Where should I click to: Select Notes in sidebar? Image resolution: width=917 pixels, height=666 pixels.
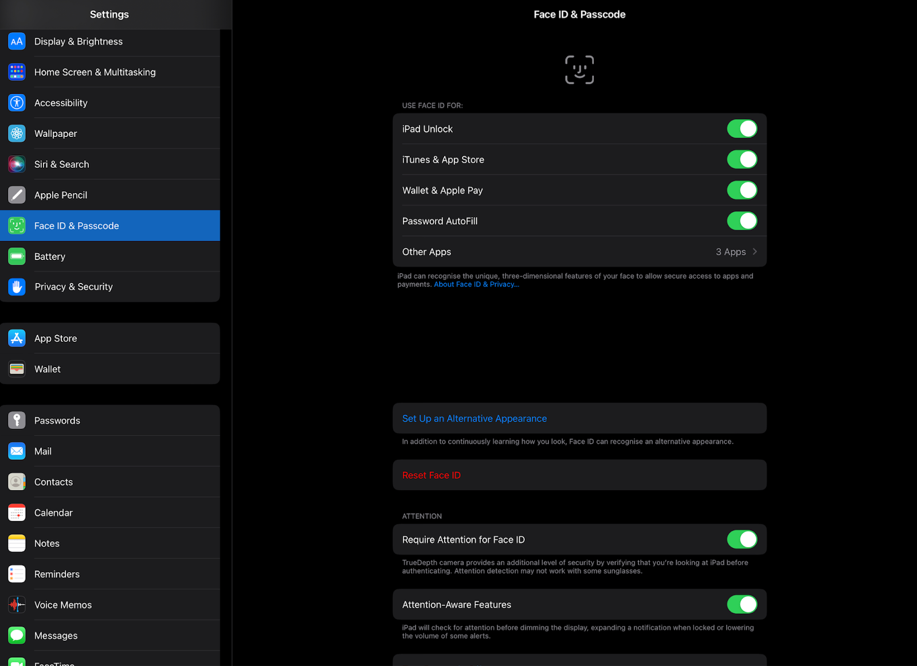(x=110, y=543)
